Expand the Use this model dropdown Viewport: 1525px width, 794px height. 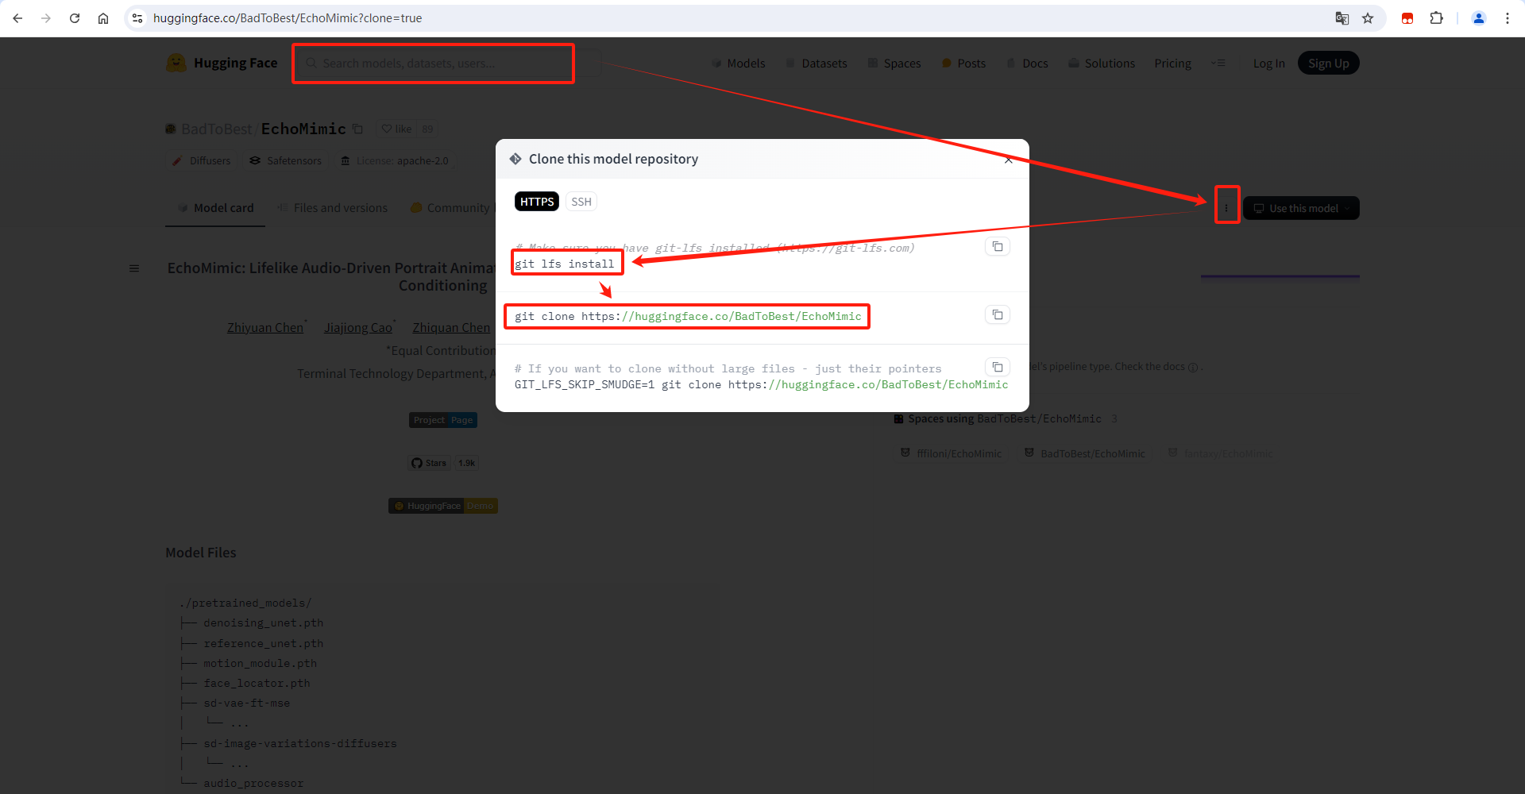[1301, 208]
